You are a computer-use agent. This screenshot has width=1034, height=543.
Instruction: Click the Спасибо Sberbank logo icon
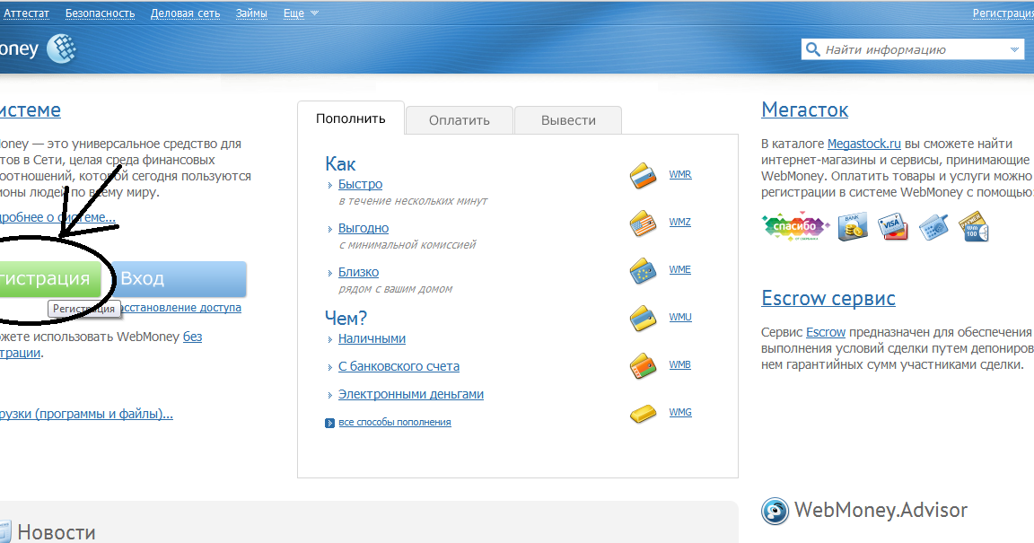point(795,226)
